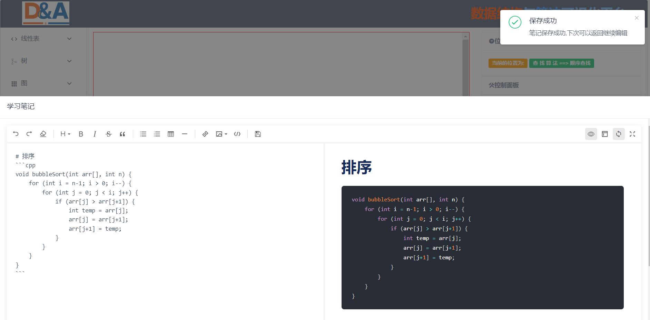Click the 查找算法 ==> 顺序查找 green tag
The height and width of the screenshot is (320, 650).
(x=561, y=63)
